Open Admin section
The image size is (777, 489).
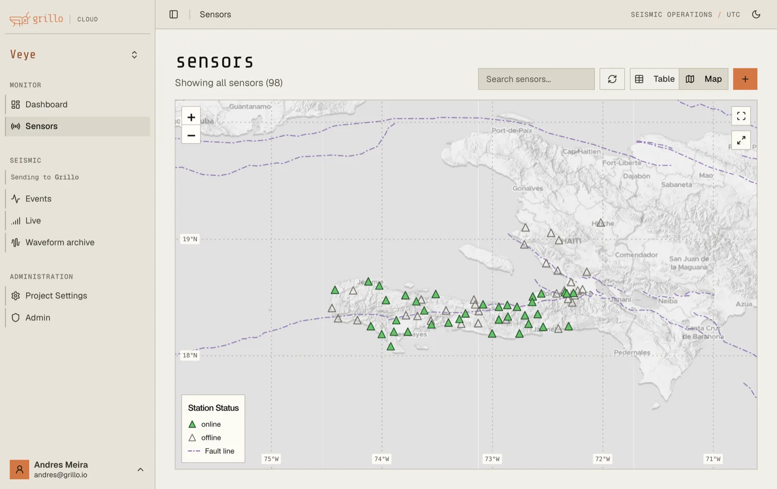(78, 318)
